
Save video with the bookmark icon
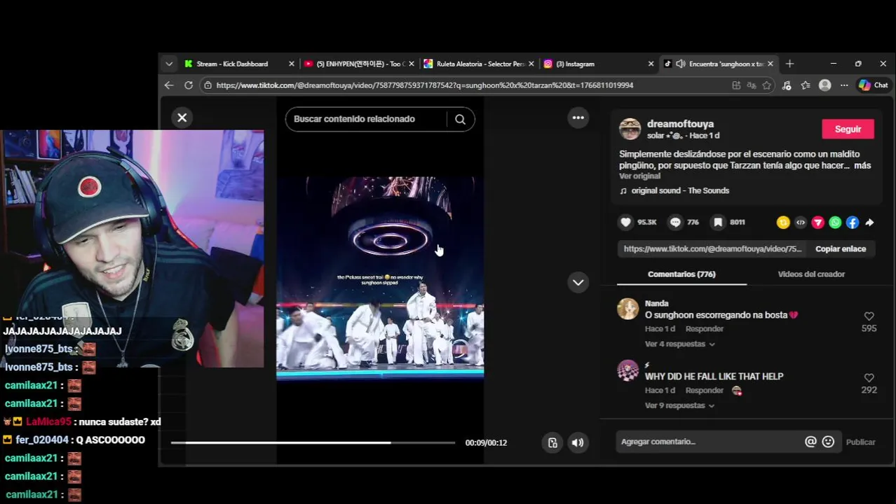coord(718,222)
